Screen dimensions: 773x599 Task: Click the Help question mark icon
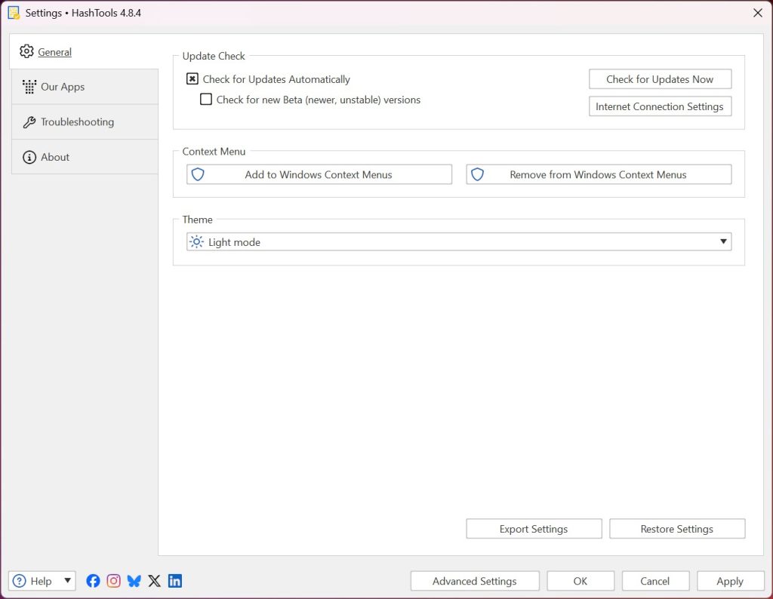pos(19,581)
